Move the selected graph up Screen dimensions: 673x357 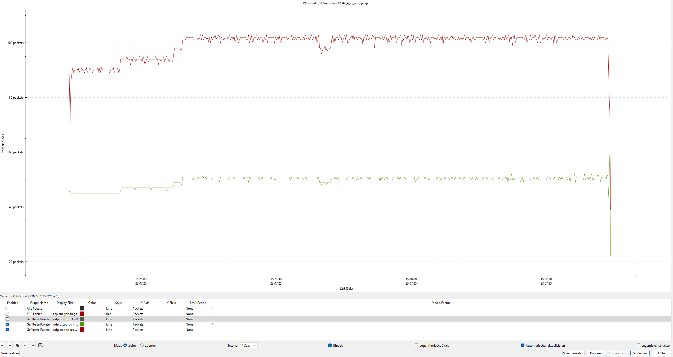[25, 345]
